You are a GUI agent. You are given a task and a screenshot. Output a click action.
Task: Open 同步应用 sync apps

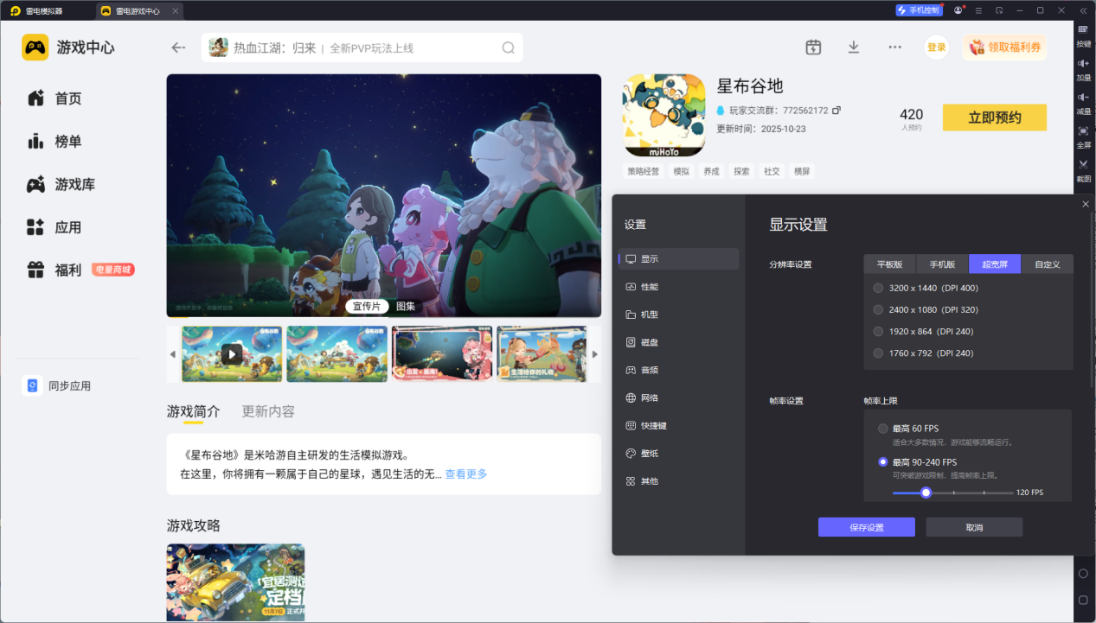tap(57, 386)
